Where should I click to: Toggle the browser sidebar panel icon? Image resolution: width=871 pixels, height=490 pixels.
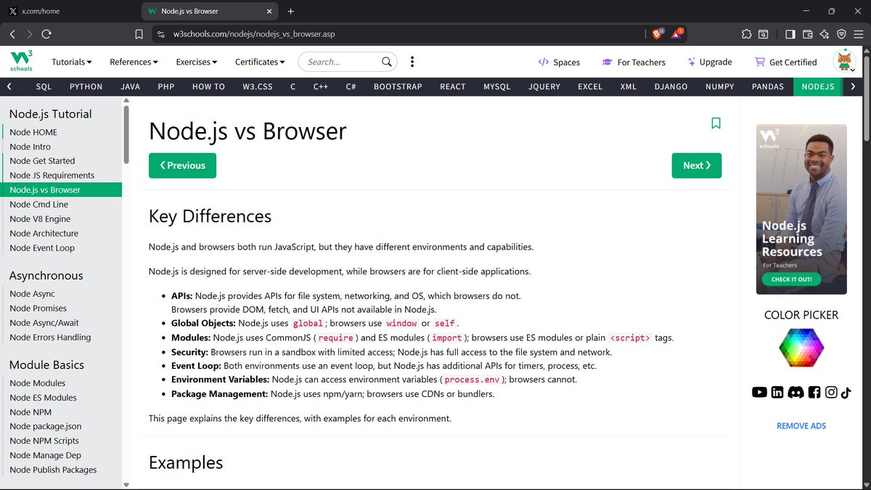tap(790, 34)
